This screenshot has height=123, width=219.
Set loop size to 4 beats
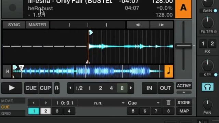[111, 88]
